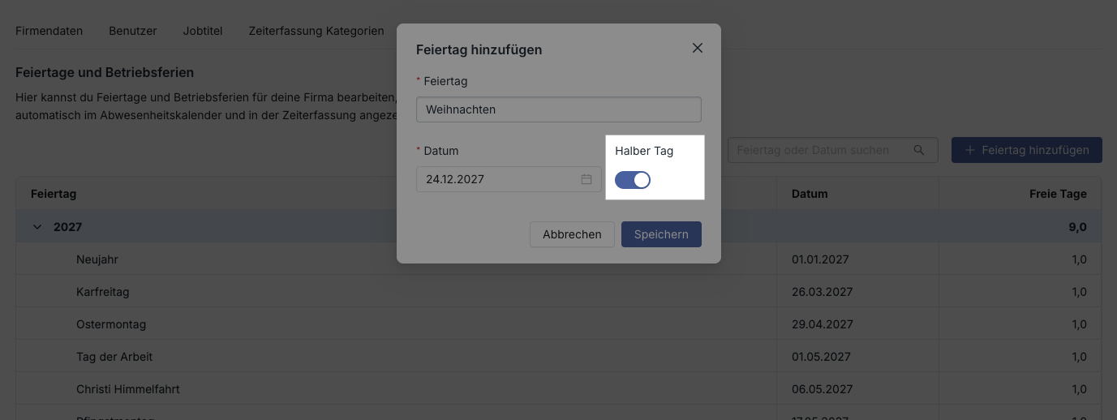
Task: Click the calendar icon in Datum field
Action: [586, 179]
